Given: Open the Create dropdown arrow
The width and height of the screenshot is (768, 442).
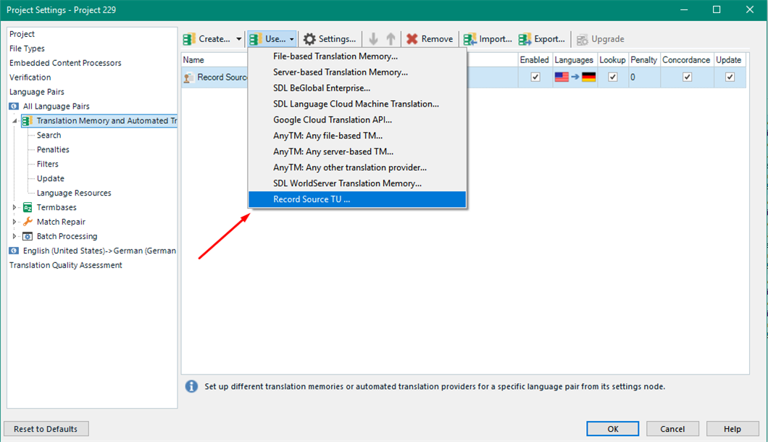Looking at the screenshot, I should pyautogui.click(x=239, y=39).
